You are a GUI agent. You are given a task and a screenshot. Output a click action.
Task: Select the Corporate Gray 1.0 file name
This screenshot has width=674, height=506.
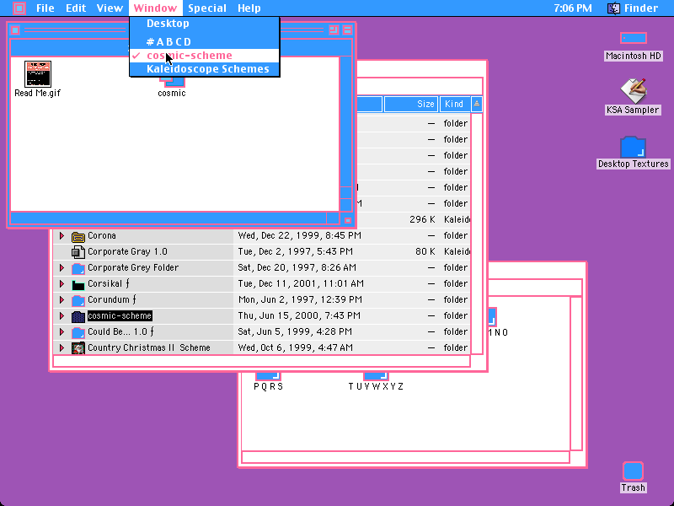point(128,251)
